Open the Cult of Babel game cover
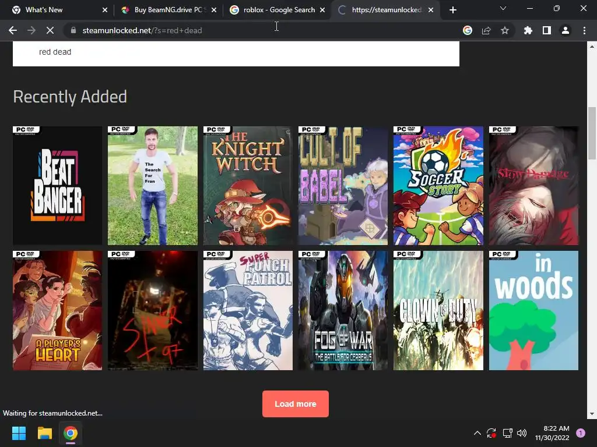The width and height of the screenshot is (597, 447). point(343,186)
